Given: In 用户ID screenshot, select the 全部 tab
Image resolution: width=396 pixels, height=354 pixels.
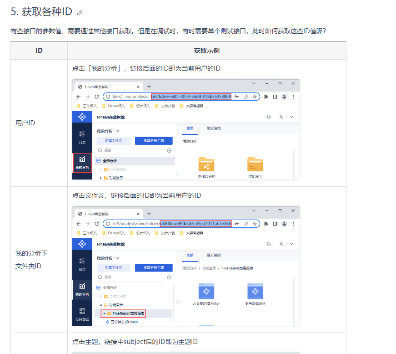Looking at the screenshot, I should 190,128.
